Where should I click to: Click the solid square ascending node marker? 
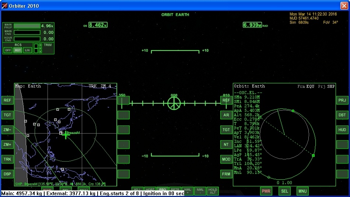pyautogui.click(x=314, y=155)
